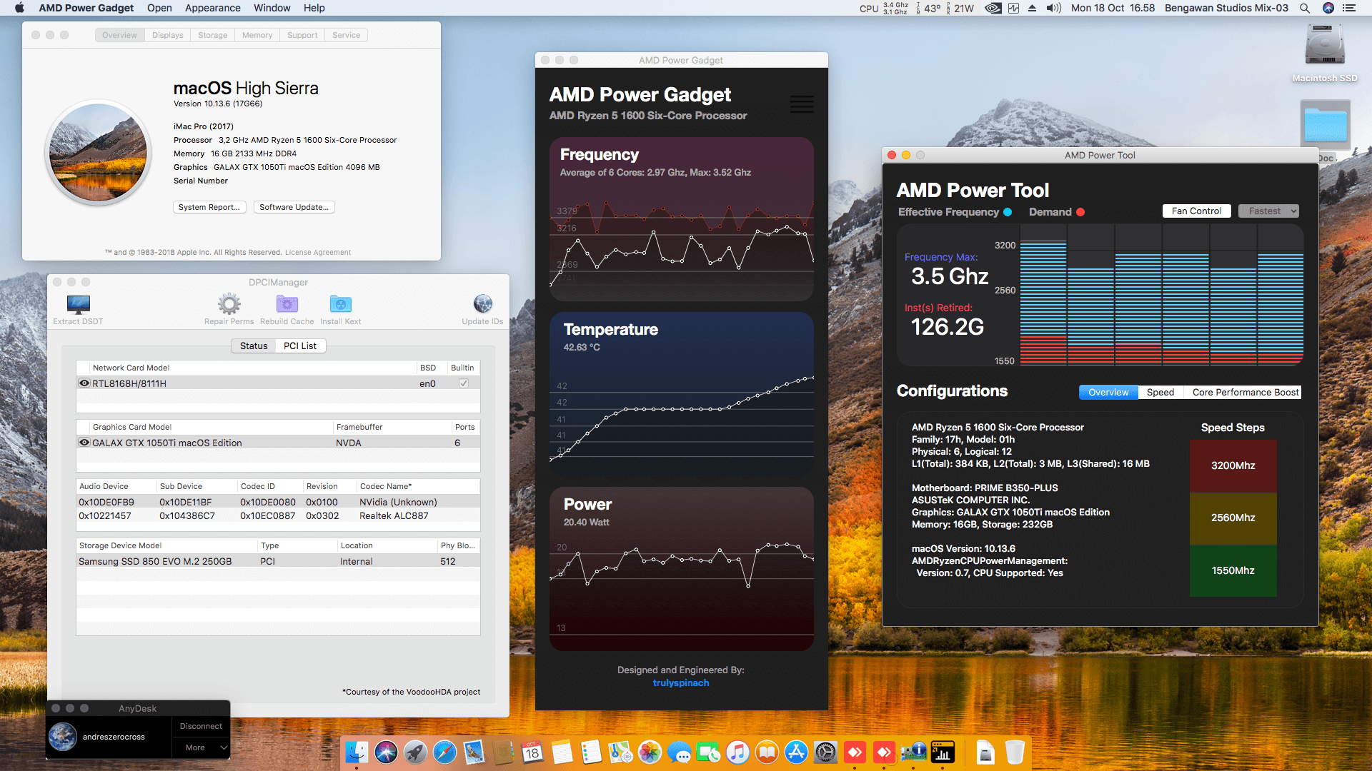Click andreszerocross AnyDesk avatar
Screen dimensions: 1372x771
(x=63, y=737)
